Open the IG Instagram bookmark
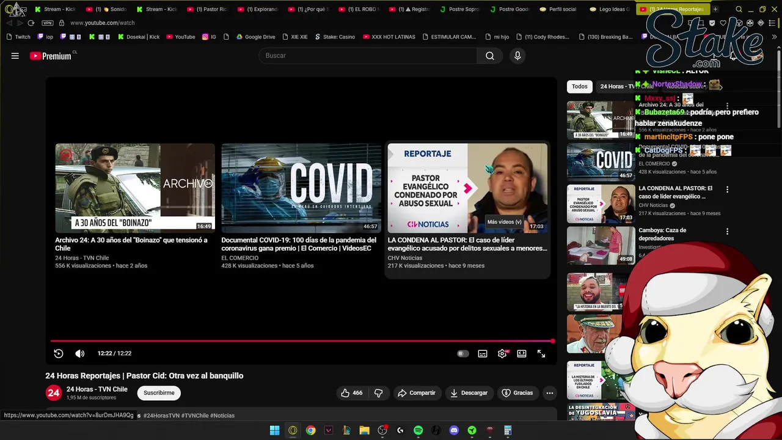Viewport: 782px width, 440px height. pos(209,37)
